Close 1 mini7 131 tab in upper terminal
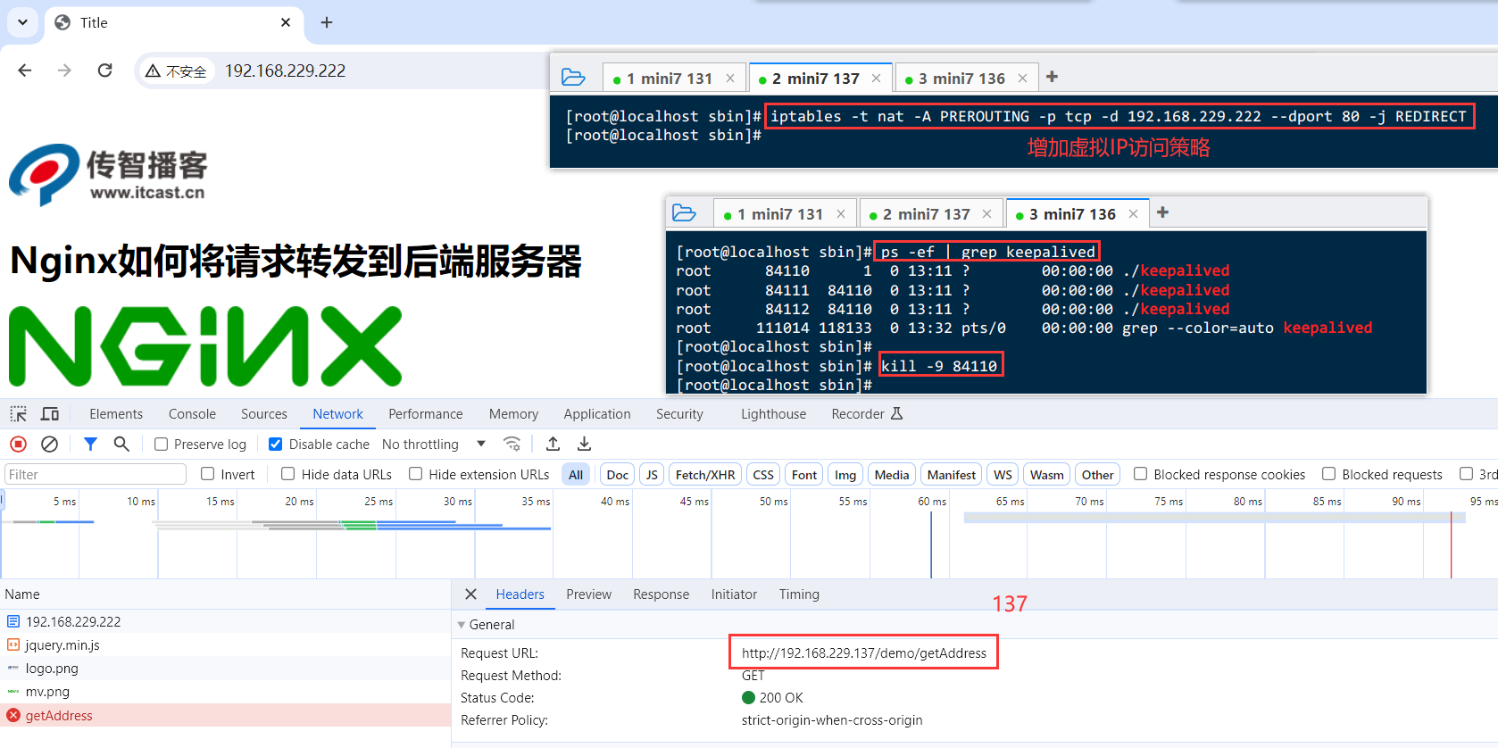The image size is (1498, 748). (x=730, y=79)
